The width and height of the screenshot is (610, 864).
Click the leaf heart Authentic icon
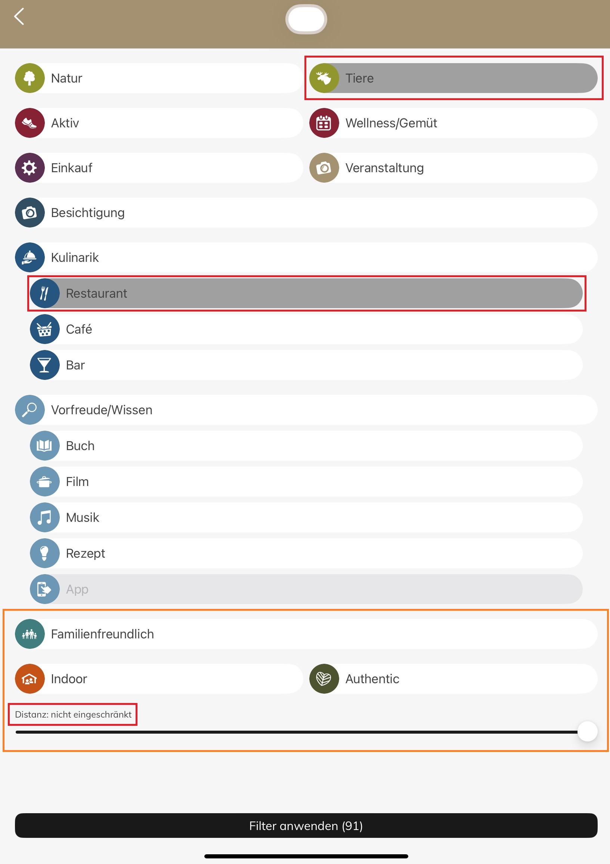[x=323, y=679]
